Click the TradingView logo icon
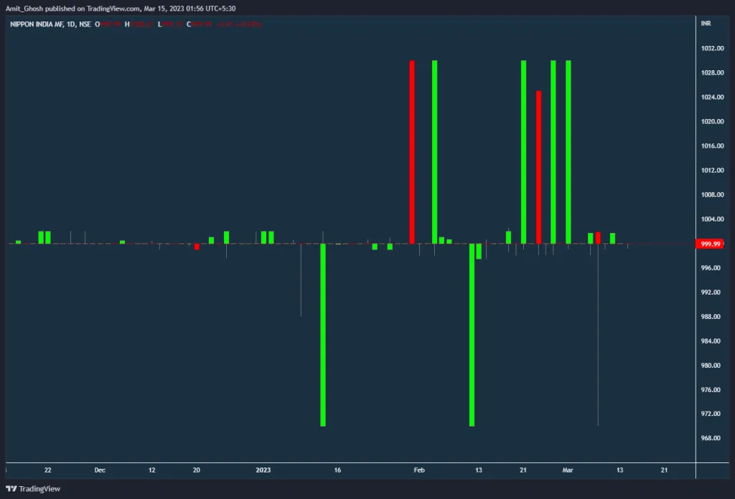735x499 pixels. (11, 488)
